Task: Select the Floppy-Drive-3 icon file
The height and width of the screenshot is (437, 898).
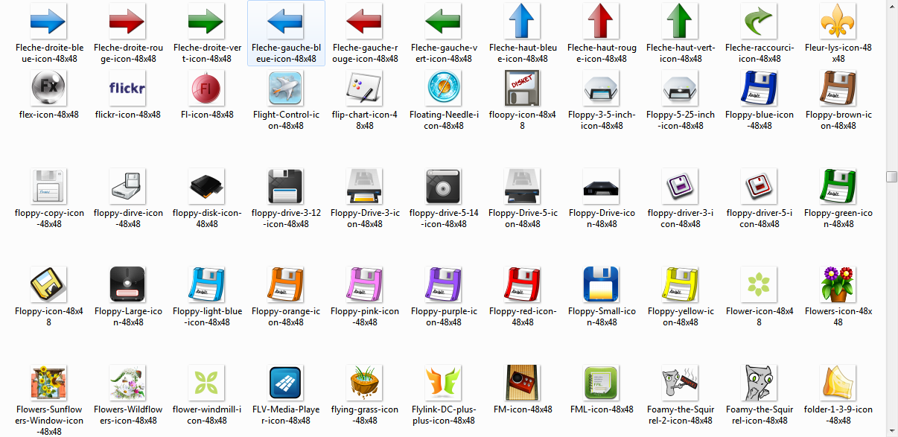Action: [x=365, y=186]
